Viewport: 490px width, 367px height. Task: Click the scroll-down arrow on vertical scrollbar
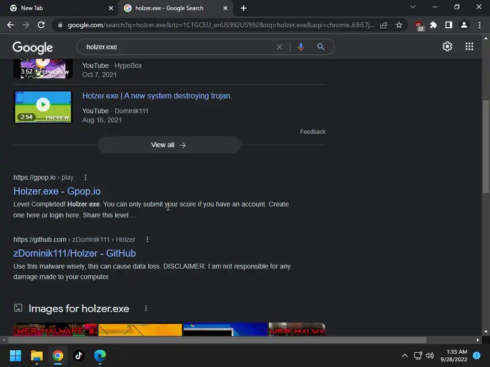point(485,332)
